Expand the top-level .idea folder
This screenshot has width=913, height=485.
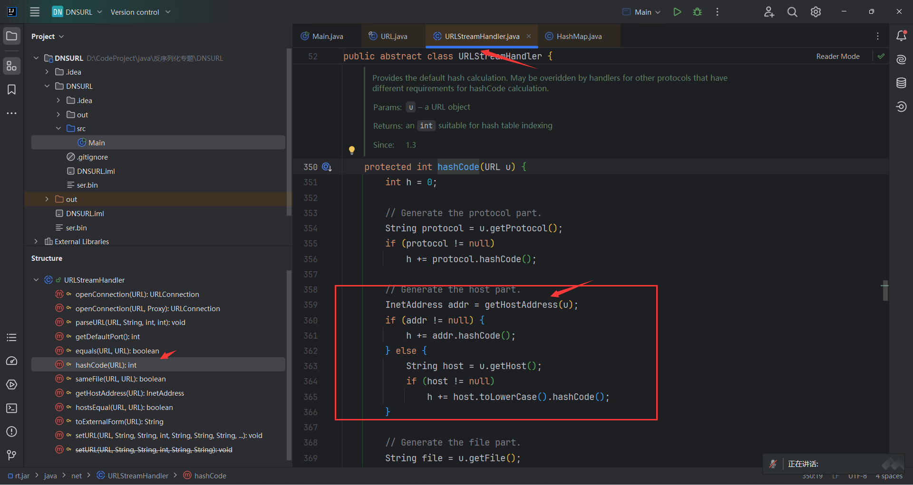(47, 72)
